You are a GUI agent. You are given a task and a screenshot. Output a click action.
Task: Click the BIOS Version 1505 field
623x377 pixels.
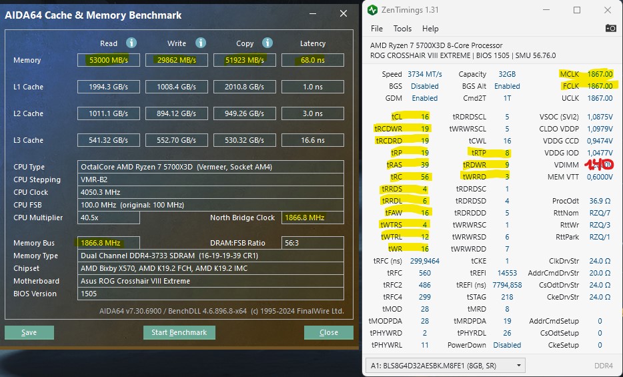tap(211, 294)
